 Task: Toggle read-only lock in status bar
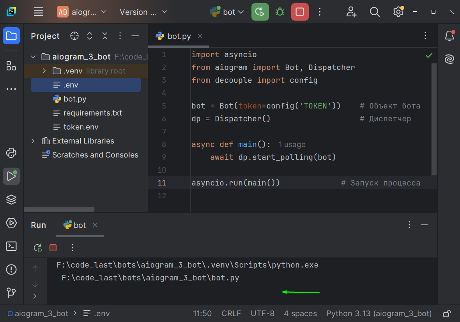tap(447, 313)
